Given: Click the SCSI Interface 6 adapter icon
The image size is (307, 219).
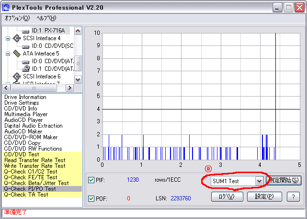Looking at the screenshot, I should click(17, 77).
